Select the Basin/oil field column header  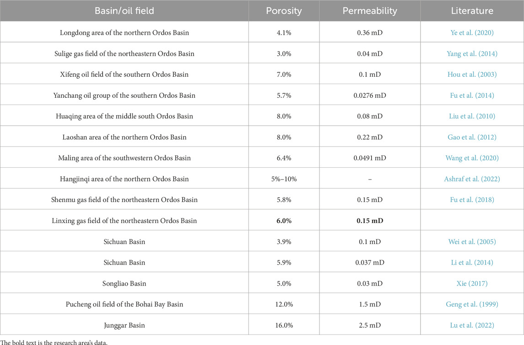click(124, 11)
